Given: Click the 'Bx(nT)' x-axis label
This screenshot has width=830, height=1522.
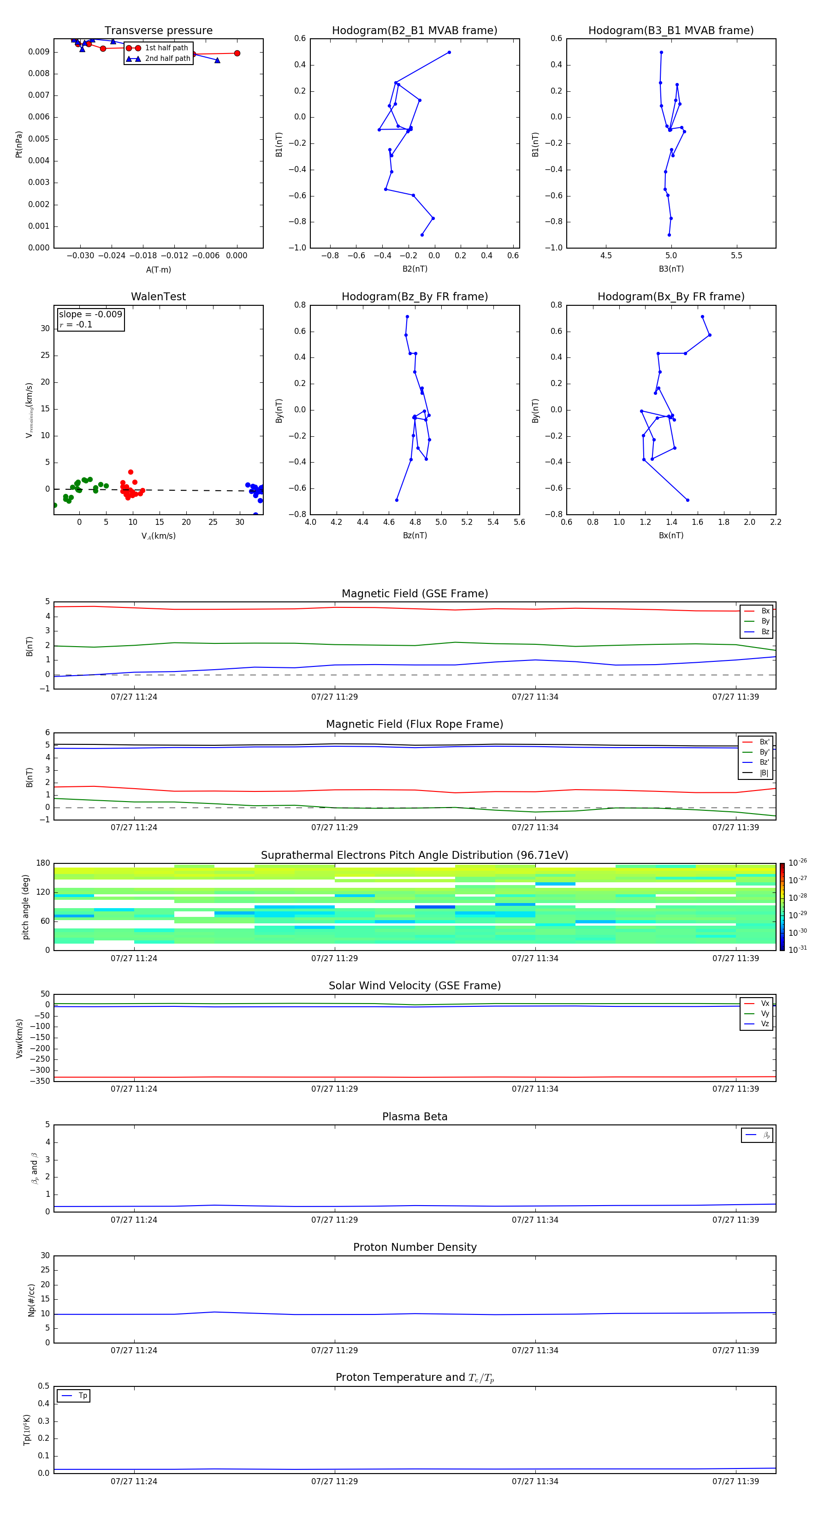Looking at the screenshot, I should click(x=671, y=535).
